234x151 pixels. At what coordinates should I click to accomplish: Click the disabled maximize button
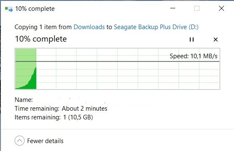[x=197, y=8]
